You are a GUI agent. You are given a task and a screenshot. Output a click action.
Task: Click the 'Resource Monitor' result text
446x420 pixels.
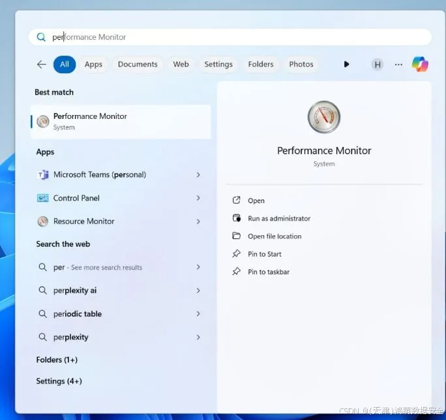click(x=84, y=221)
